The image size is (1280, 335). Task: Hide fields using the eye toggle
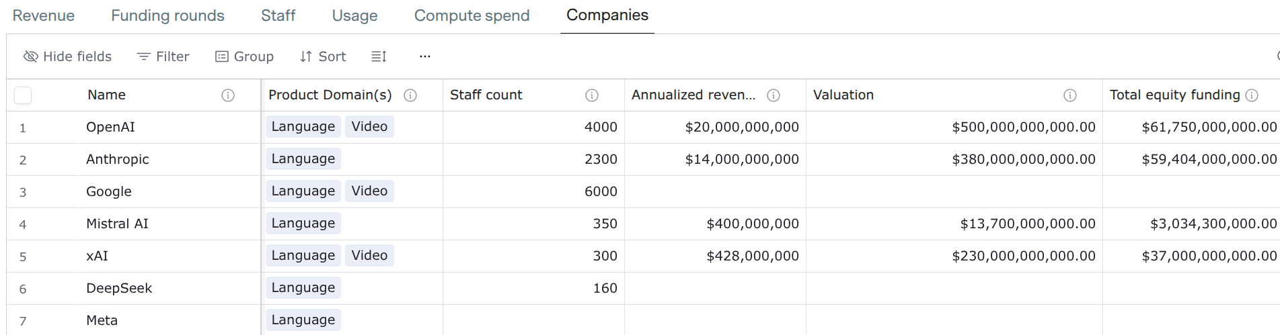[67, 56]
